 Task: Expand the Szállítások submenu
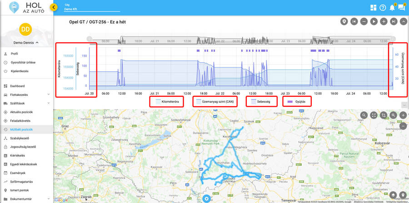coord(26,104)
